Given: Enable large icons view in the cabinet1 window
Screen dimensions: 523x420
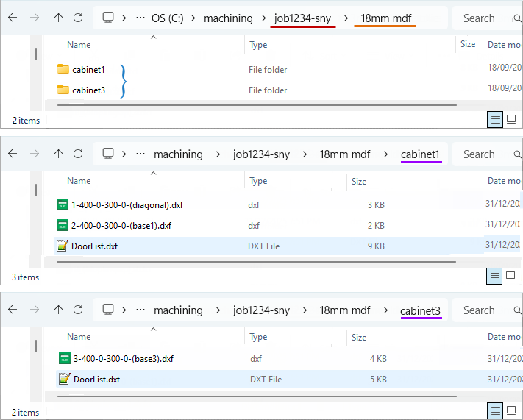Looking at the screenshot, I should [511, 277].
